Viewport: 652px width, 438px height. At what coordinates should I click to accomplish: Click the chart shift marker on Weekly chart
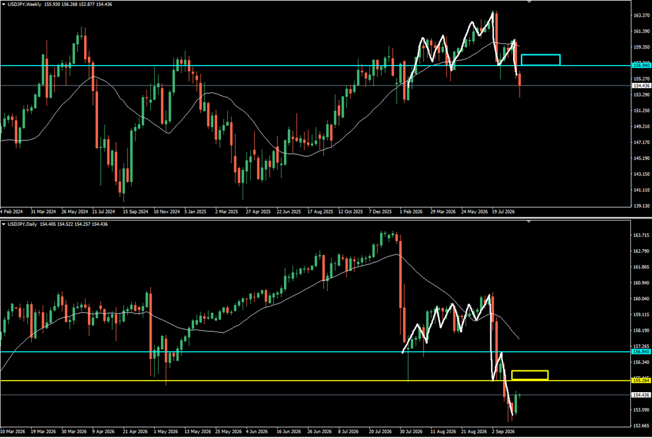point(529,2)
